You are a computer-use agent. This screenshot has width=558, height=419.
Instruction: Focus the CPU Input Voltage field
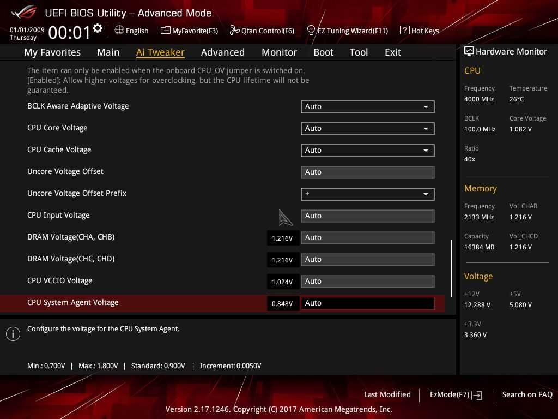tap(367, 216)
